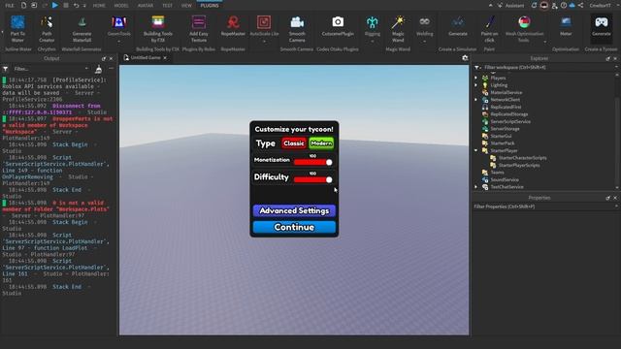Click the Filter Properties input field
The width and height of the screenshot is (621, 349).
coord(544,206)
